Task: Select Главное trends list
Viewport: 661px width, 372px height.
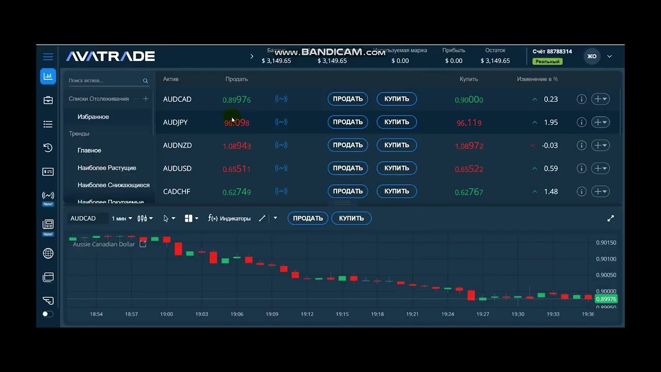Action: point(89,150)
